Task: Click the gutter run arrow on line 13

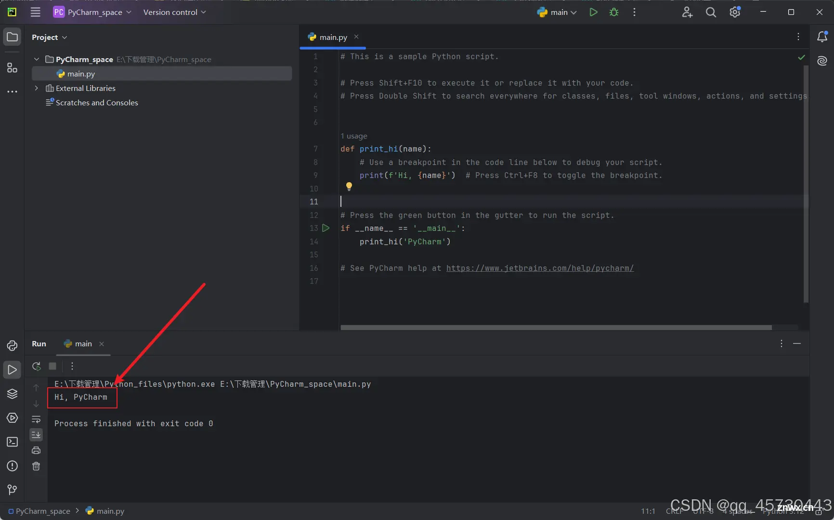Action: [326, 228]
